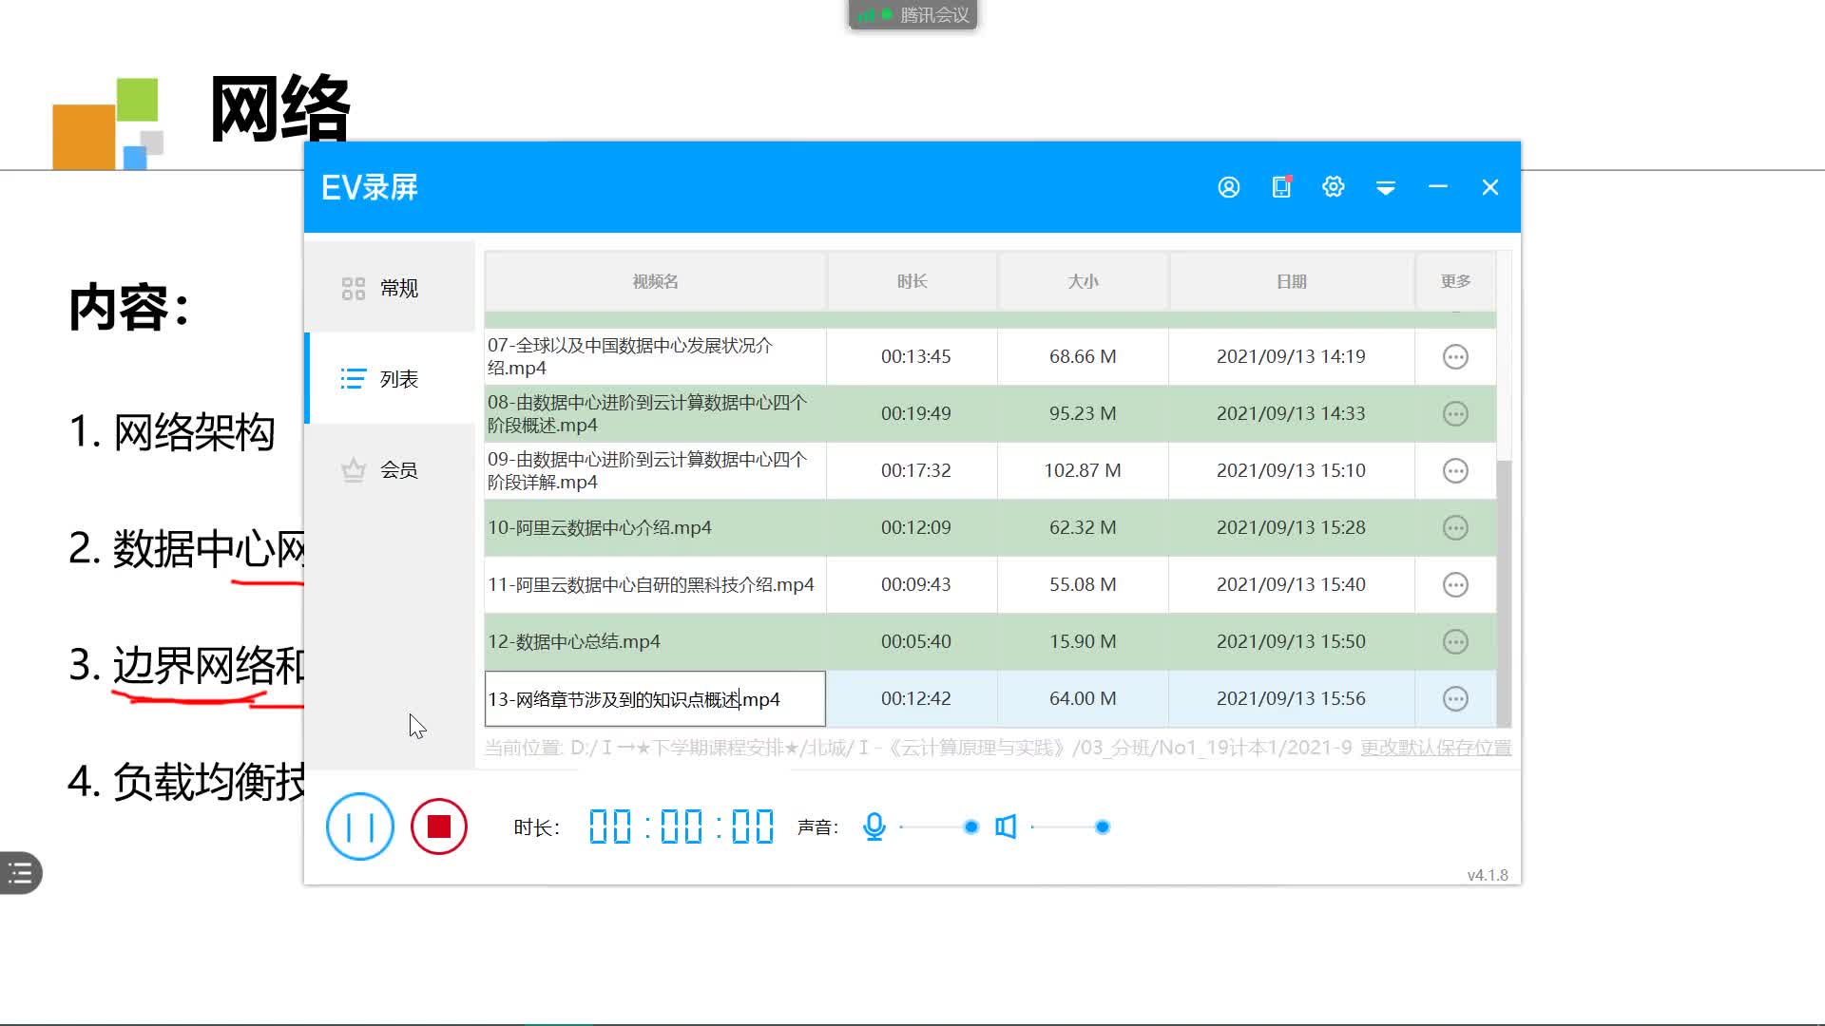Stop the recording with red button
The width and height of the screenshot is (1825, 1026).
[439, 826]
